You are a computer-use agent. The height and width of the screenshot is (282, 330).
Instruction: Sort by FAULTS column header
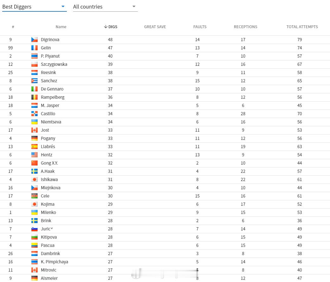(200, 27)
